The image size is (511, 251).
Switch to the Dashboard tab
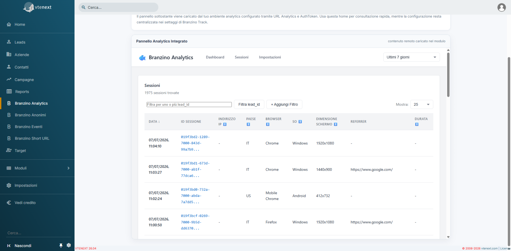pos(215,57)
